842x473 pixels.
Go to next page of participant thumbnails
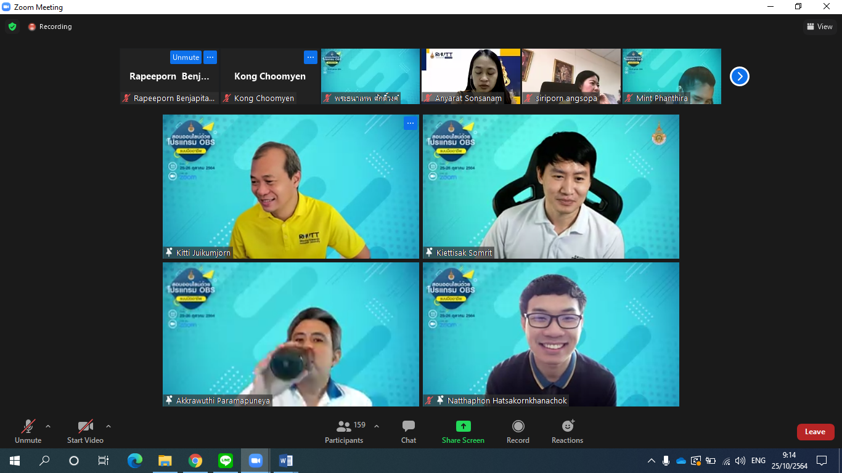(x=740, y=76)
